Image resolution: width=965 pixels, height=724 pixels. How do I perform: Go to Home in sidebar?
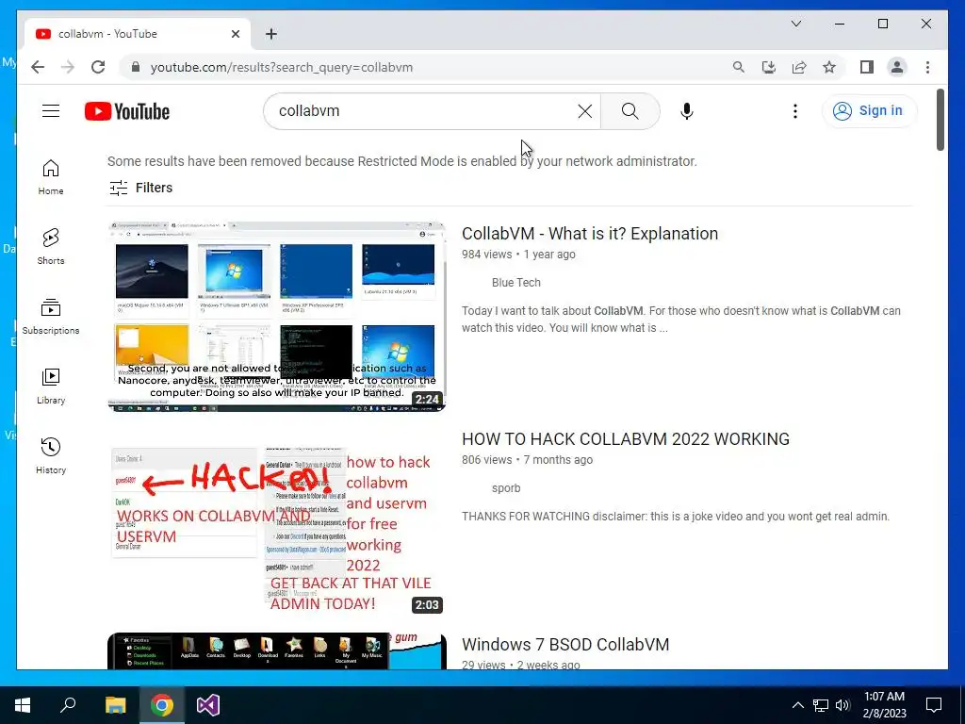[x=51, y=177]
